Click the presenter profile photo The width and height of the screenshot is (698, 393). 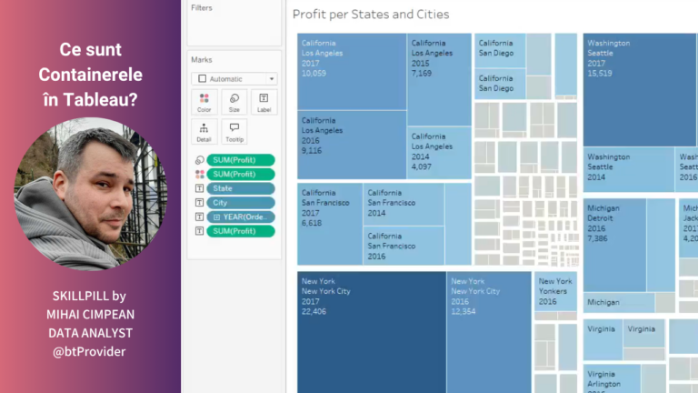90,194
